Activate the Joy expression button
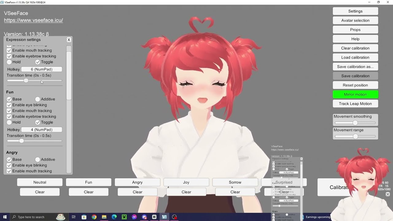The width and height of the screenshot is (393, 221). point(186,182)
